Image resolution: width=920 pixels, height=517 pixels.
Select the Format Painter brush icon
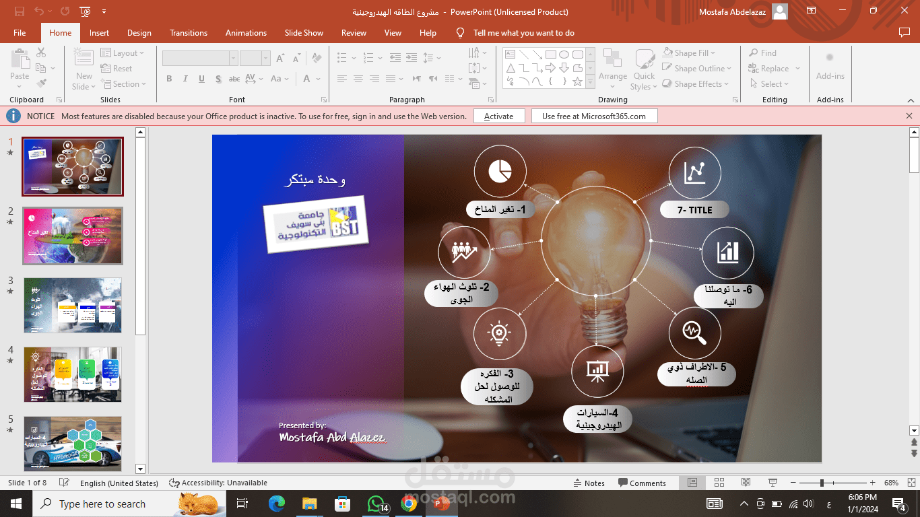[x=41, y=83]
